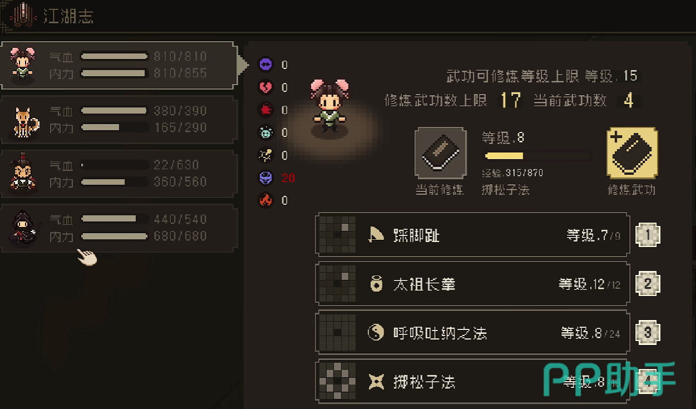
Task: Select the red flame status icon
Action: (266, 200)
